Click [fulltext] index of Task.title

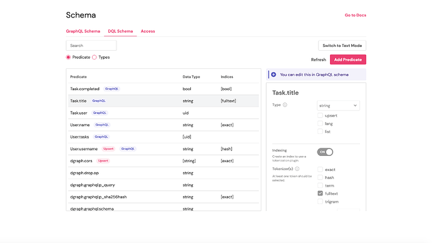(x=229, y=101)
